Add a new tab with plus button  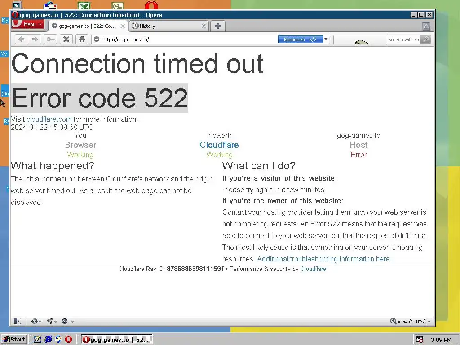coord(218,26)
